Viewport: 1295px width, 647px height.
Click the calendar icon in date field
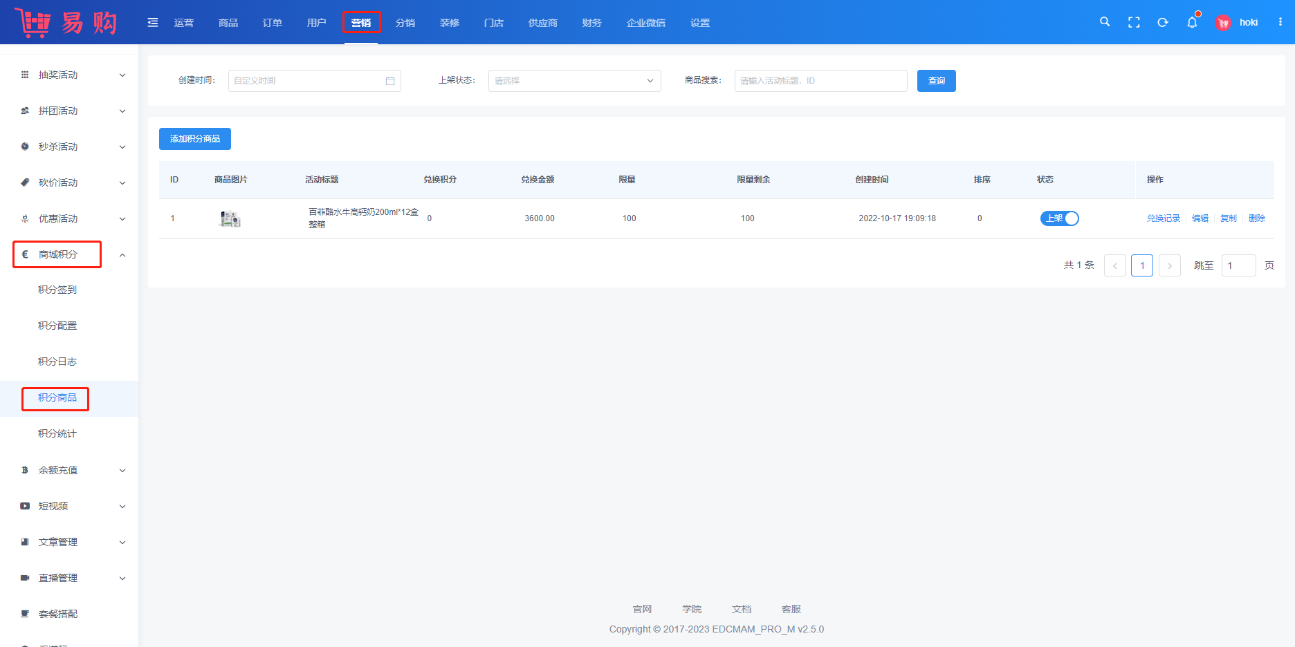390,81
